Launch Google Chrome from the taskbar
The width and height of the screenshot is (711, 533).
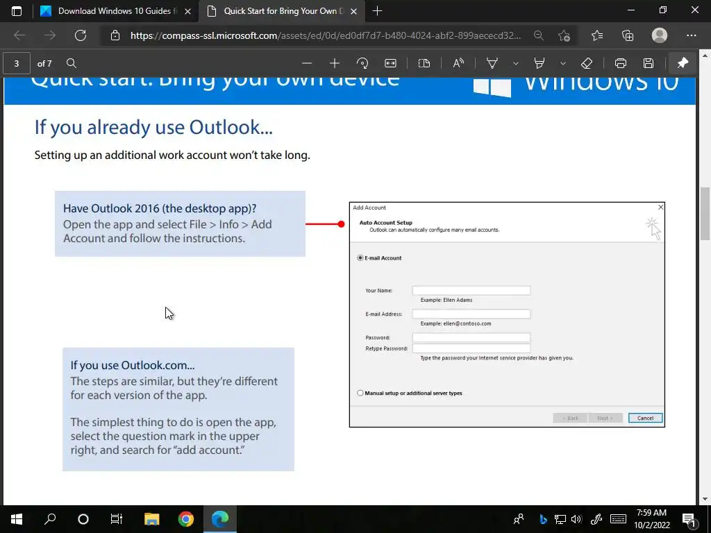[x=186, y=519]
